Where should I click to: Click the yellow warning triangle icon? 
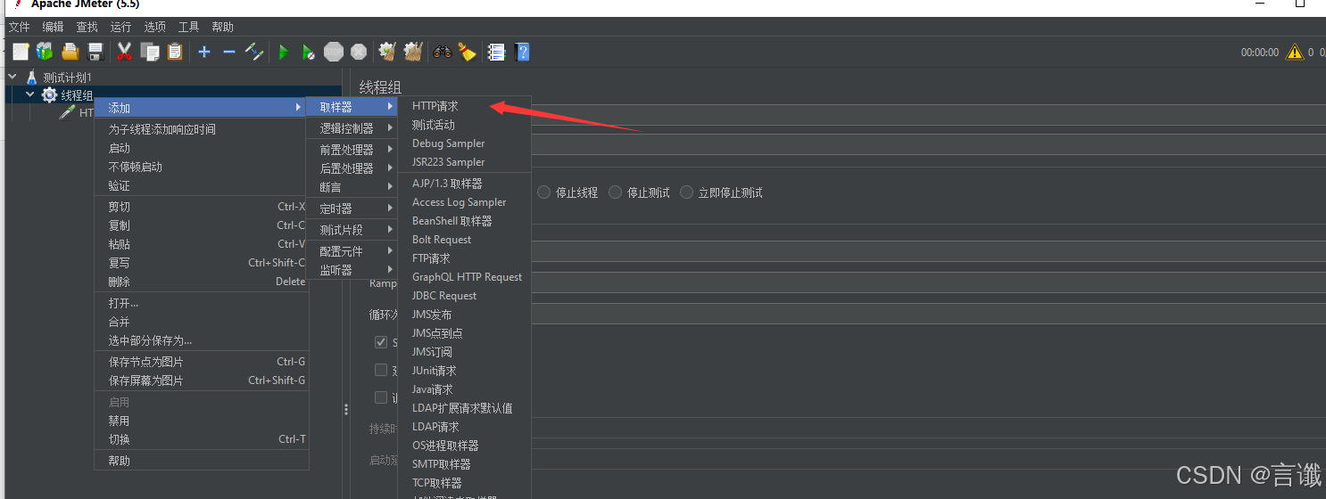1294,53
